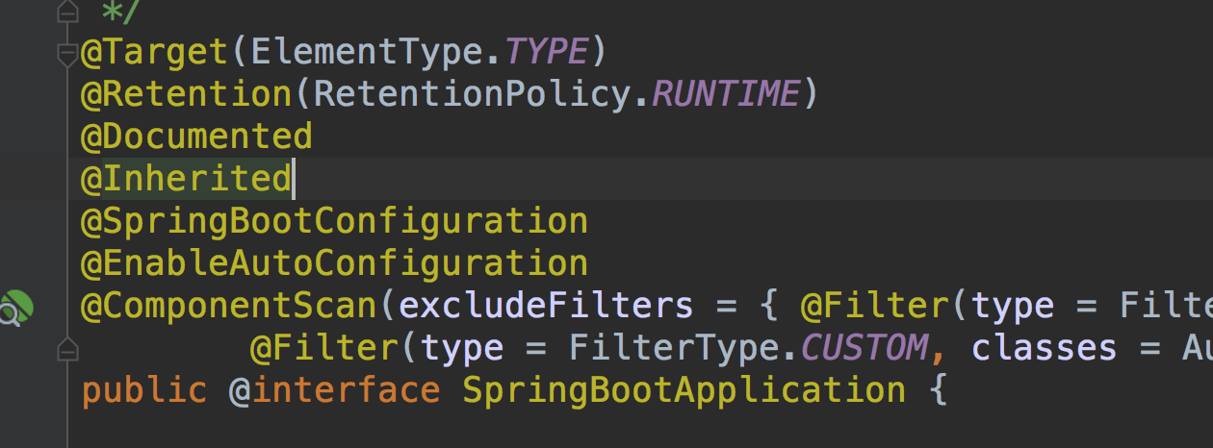Click the CUSTOM constant of FilterType
1213x448 pixels.
point(864,348)
